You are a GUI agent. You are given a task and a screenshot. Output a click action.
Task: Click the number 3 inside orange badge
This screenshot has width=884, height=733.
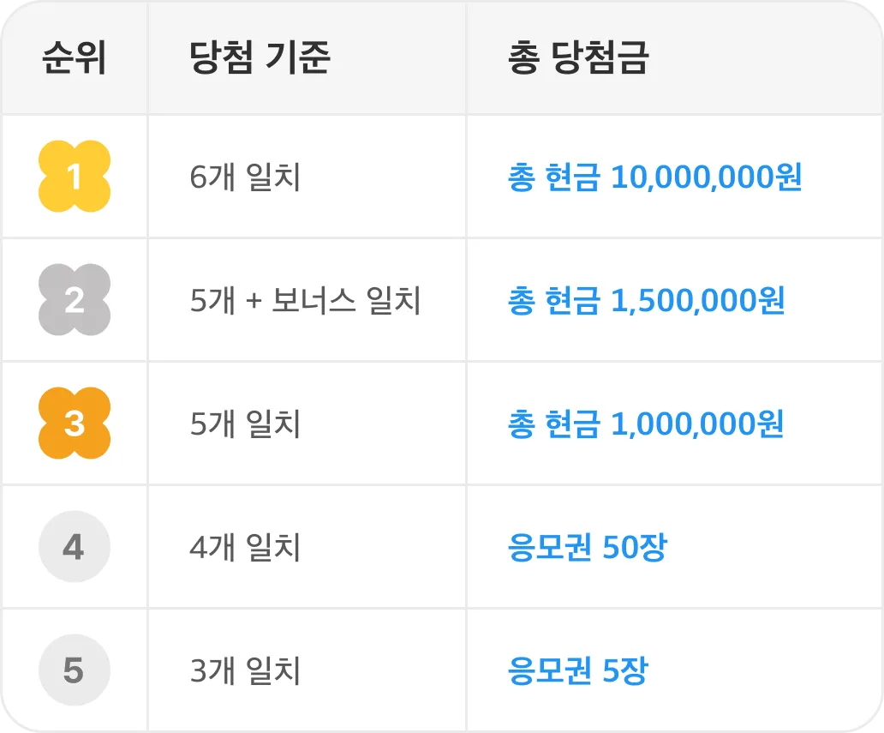75,424
